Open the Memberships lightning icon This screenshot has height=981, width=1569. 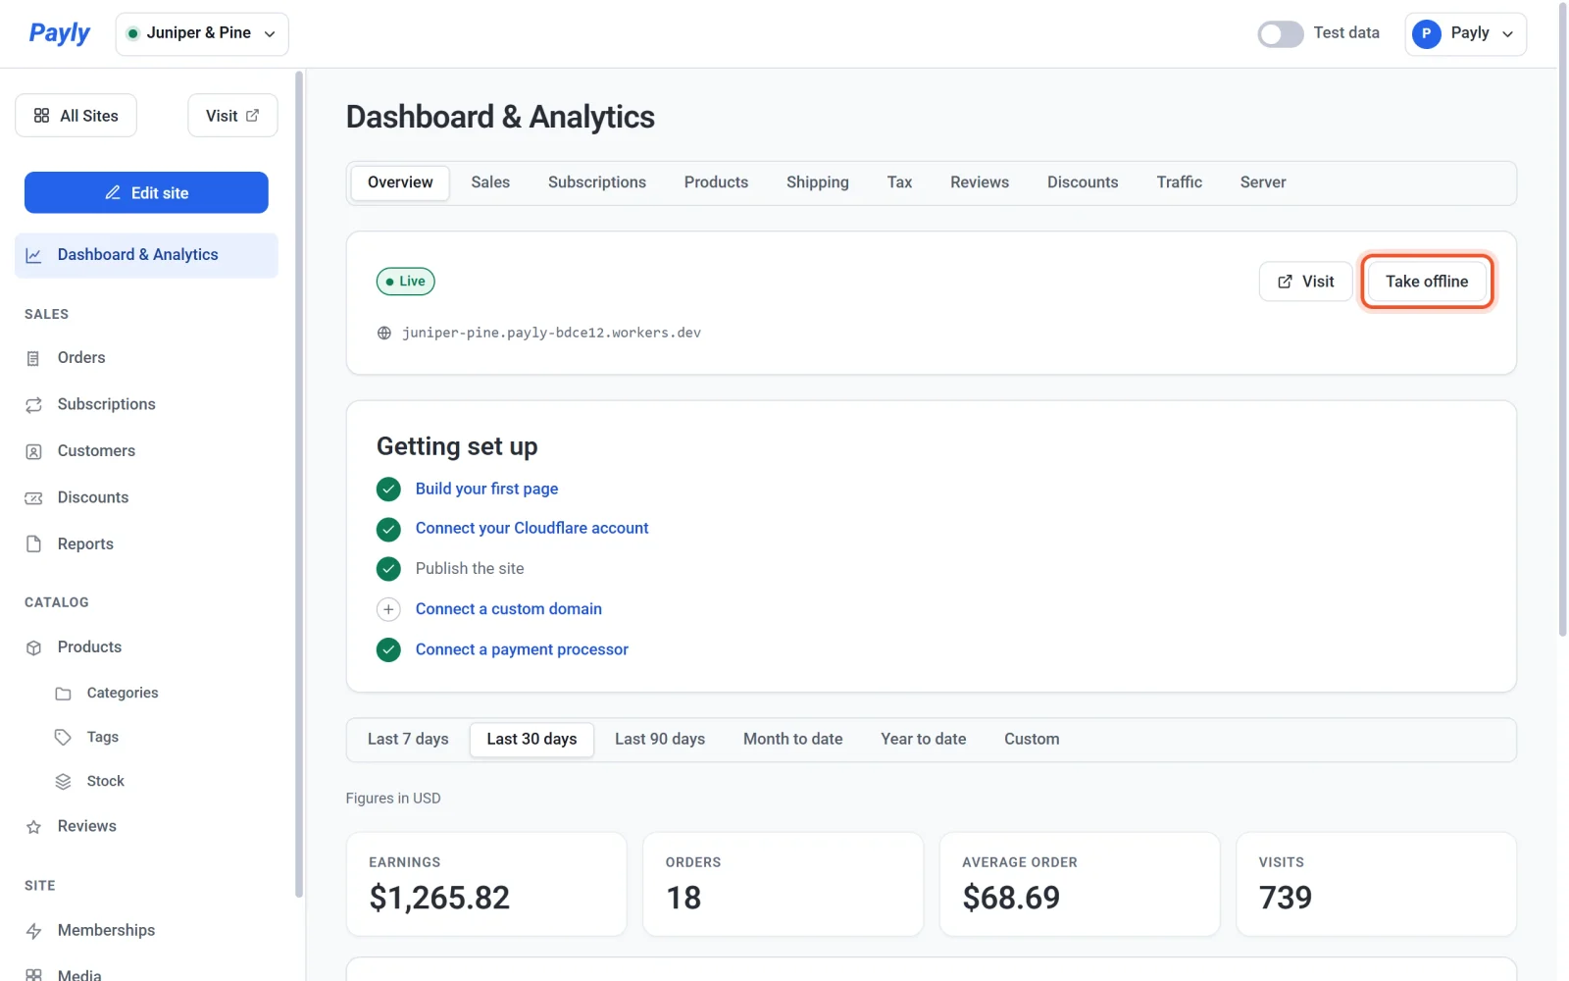(33, 931)
